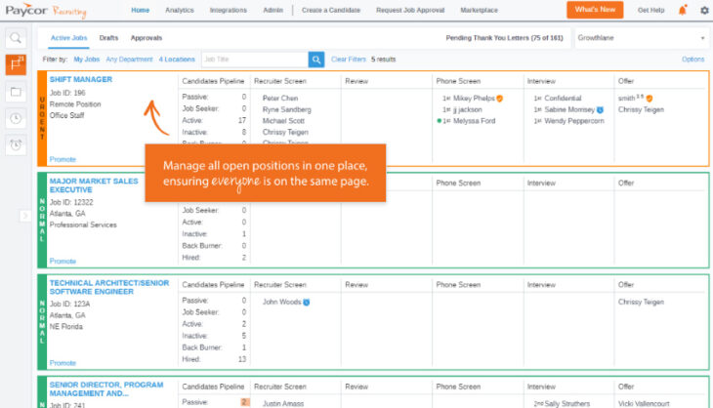Image resolution: width=713 pixels, height=408 pixels.
Task: Select the orange jobs flag sidebar icon
Action: pyautogui.click(x=16, y=64)
